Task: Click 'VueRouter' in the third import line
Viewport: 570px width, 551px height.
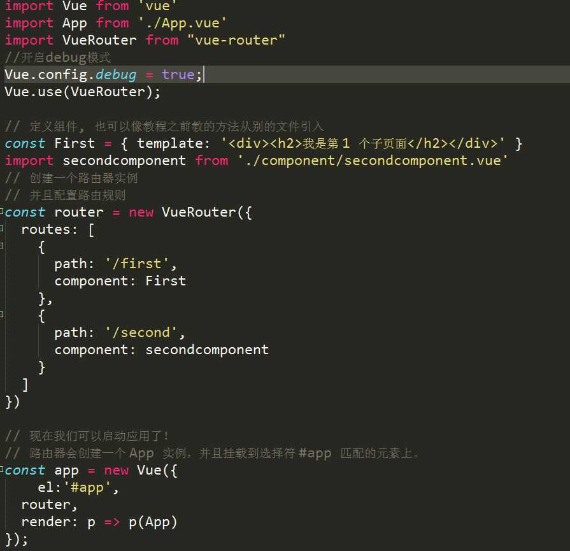Action: tap(99, 40)
